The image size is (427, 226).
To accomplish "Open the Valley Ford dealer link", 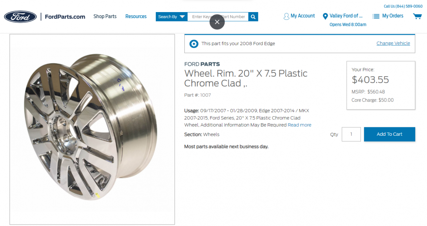I will 346,16.
